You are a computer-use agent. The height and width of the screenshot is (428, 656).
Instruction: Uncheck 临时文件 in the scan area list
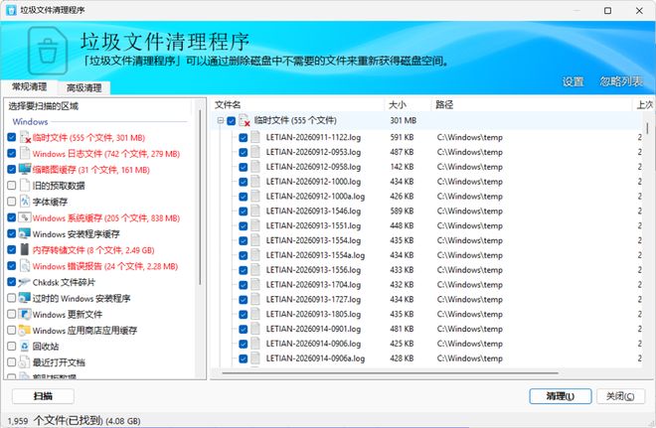pos(12,137)
